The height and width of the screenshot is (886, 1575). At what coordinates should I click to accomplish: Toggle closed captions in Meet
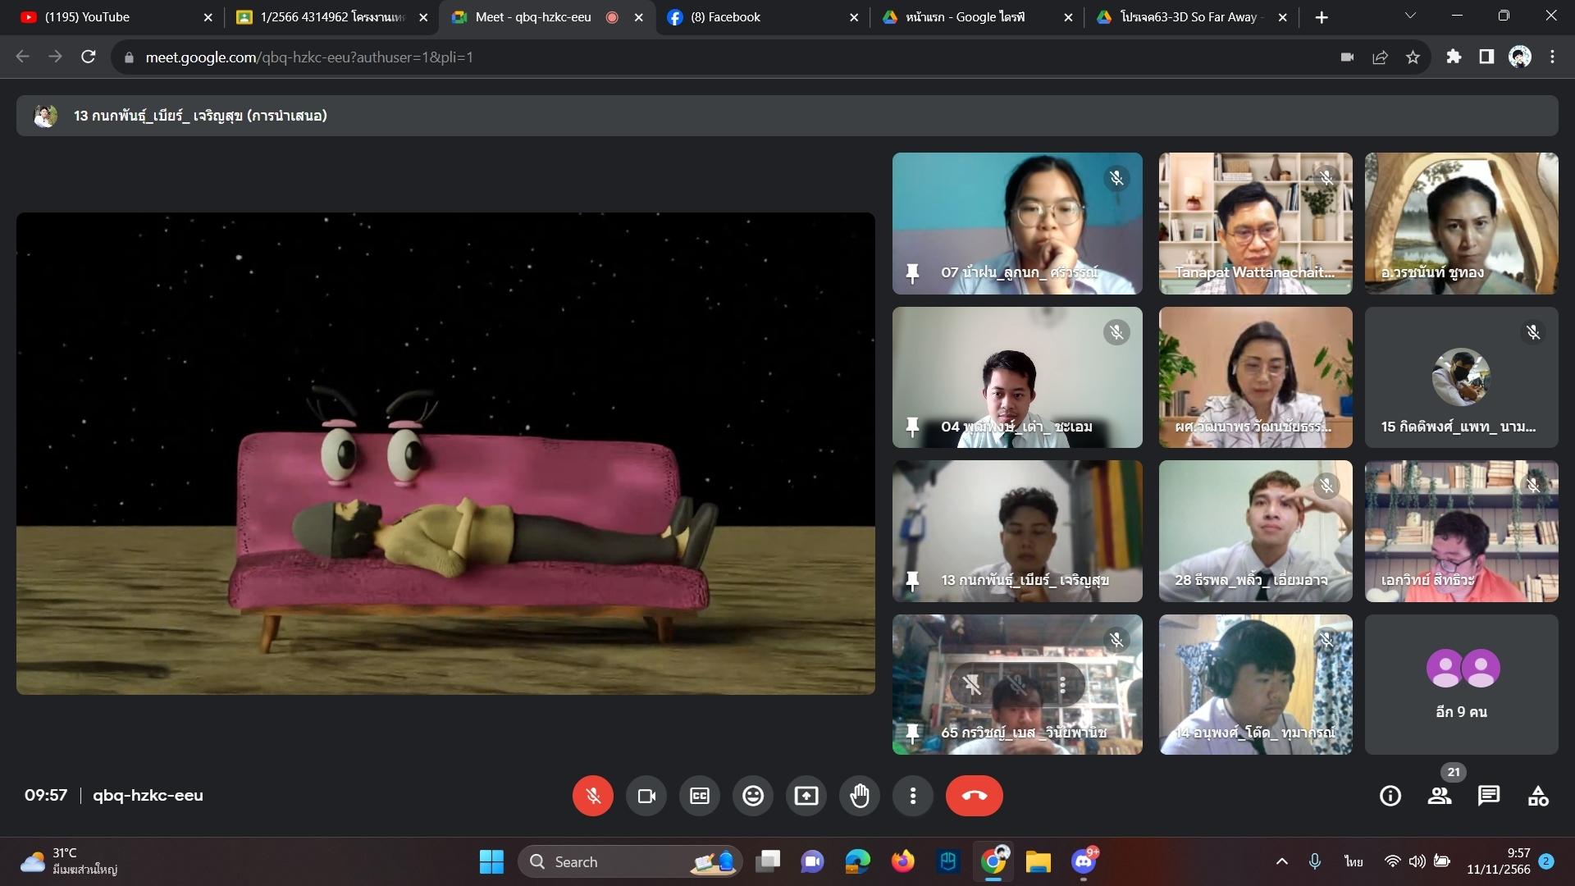pyautogui.click(x=700, y=796)
